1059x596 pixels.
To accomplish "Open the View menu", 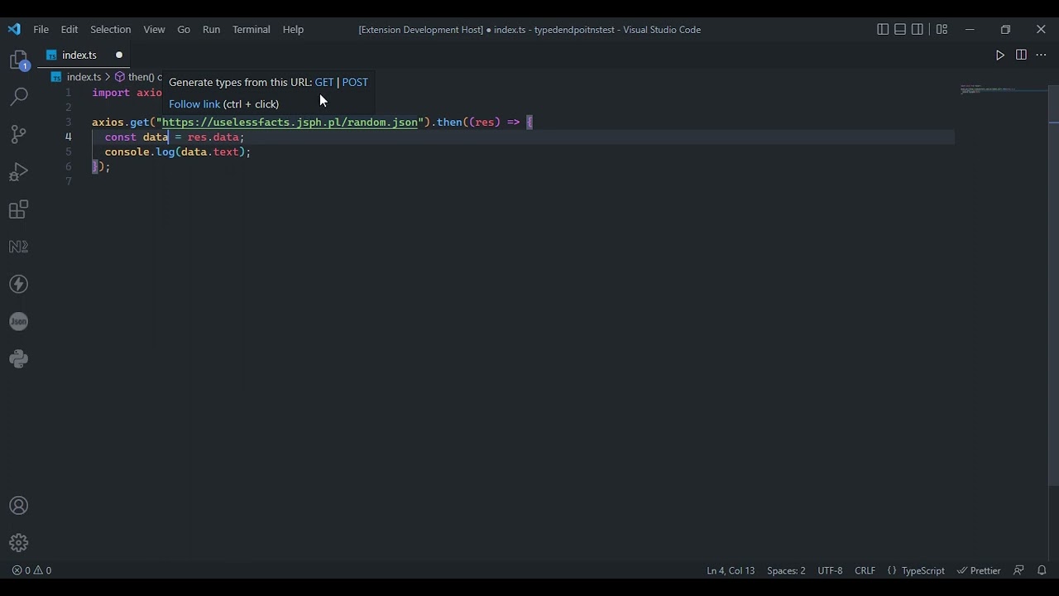I will click(x=154, y=29).
